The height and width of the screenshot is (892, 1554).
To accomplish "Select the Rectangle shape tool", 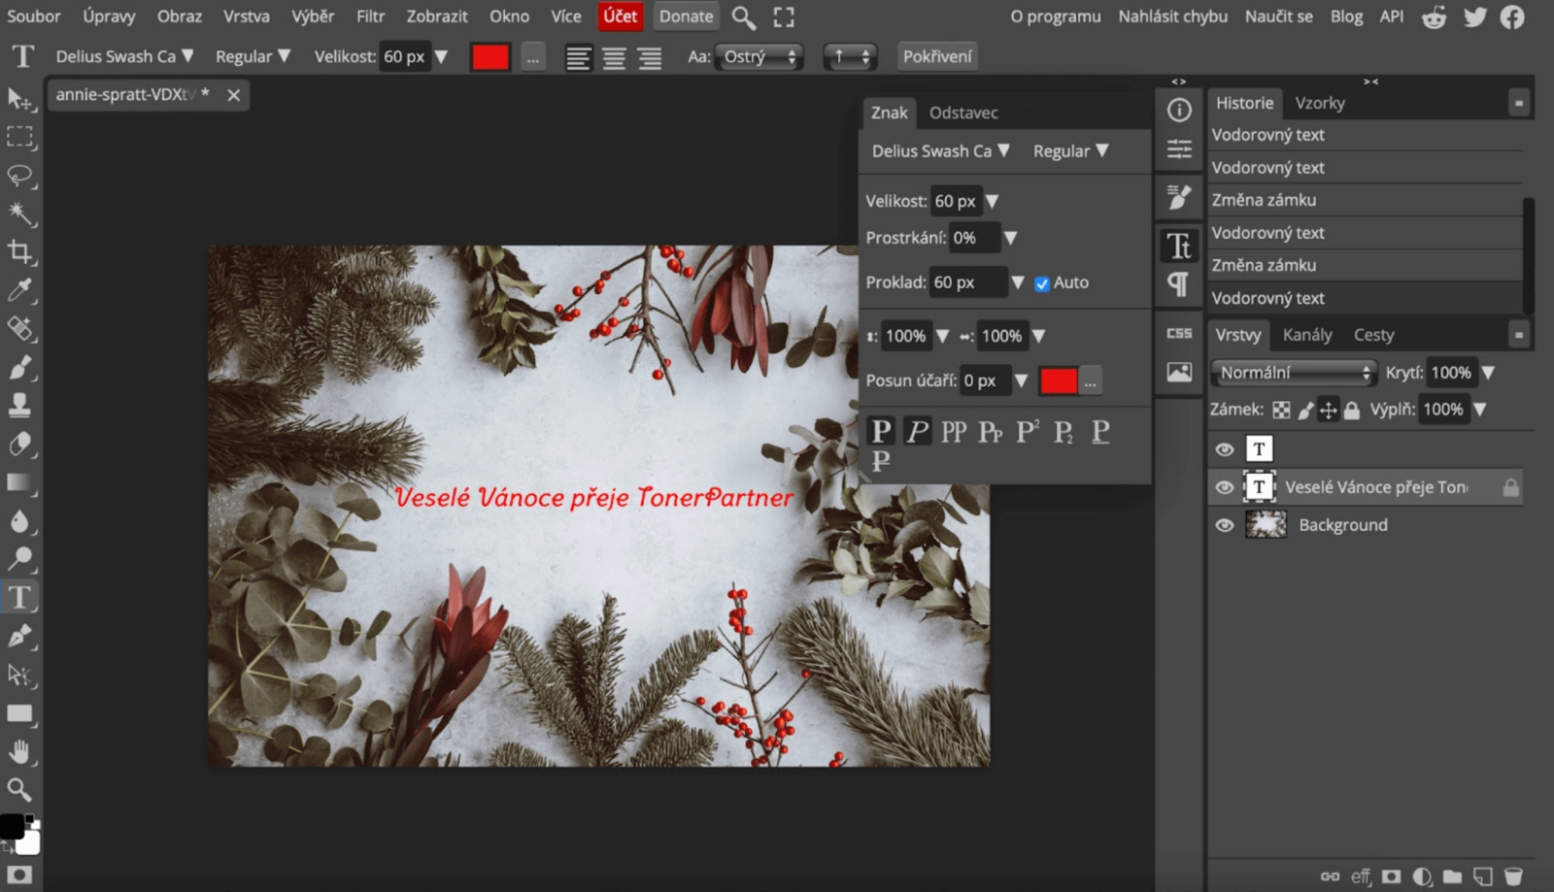I will [19, 713].
